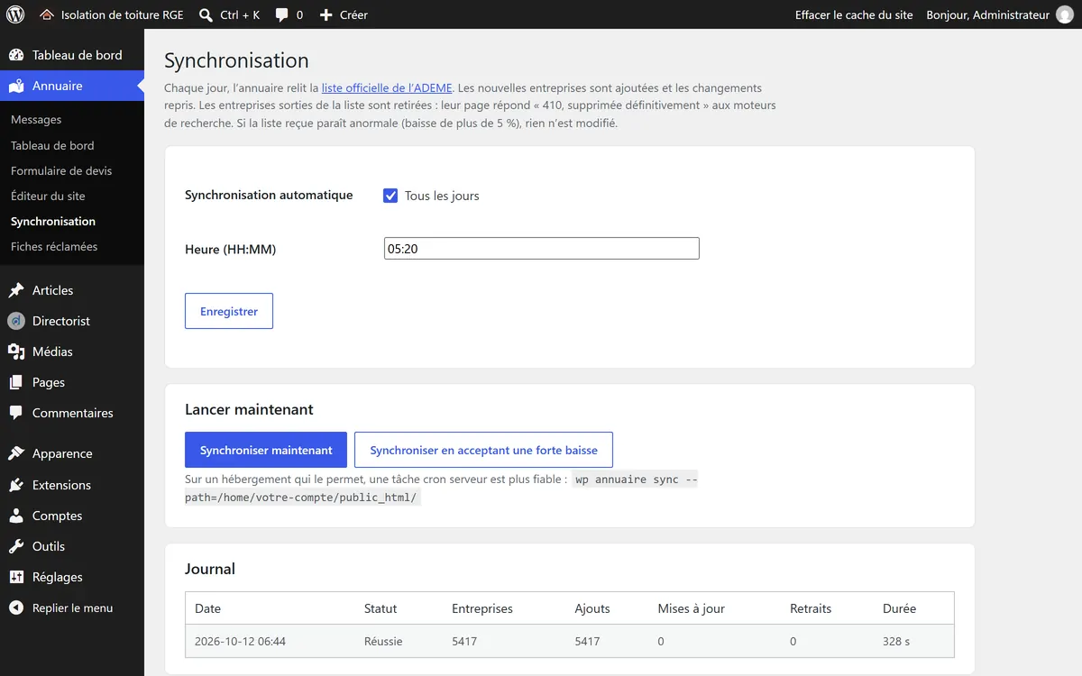Open Fiches réclamées submenu
The image size is (1082, 676).
coord(54,246)
